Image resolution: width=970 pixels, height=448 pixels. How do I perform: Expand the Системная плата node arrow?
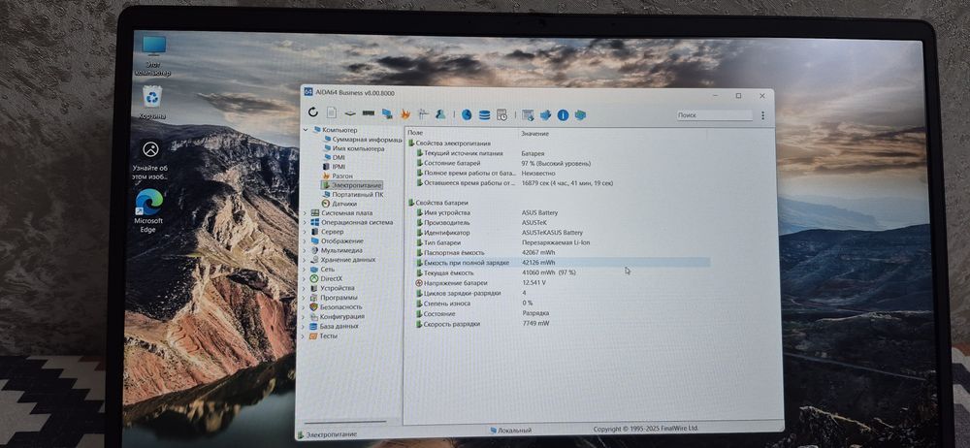click(304, 213)
